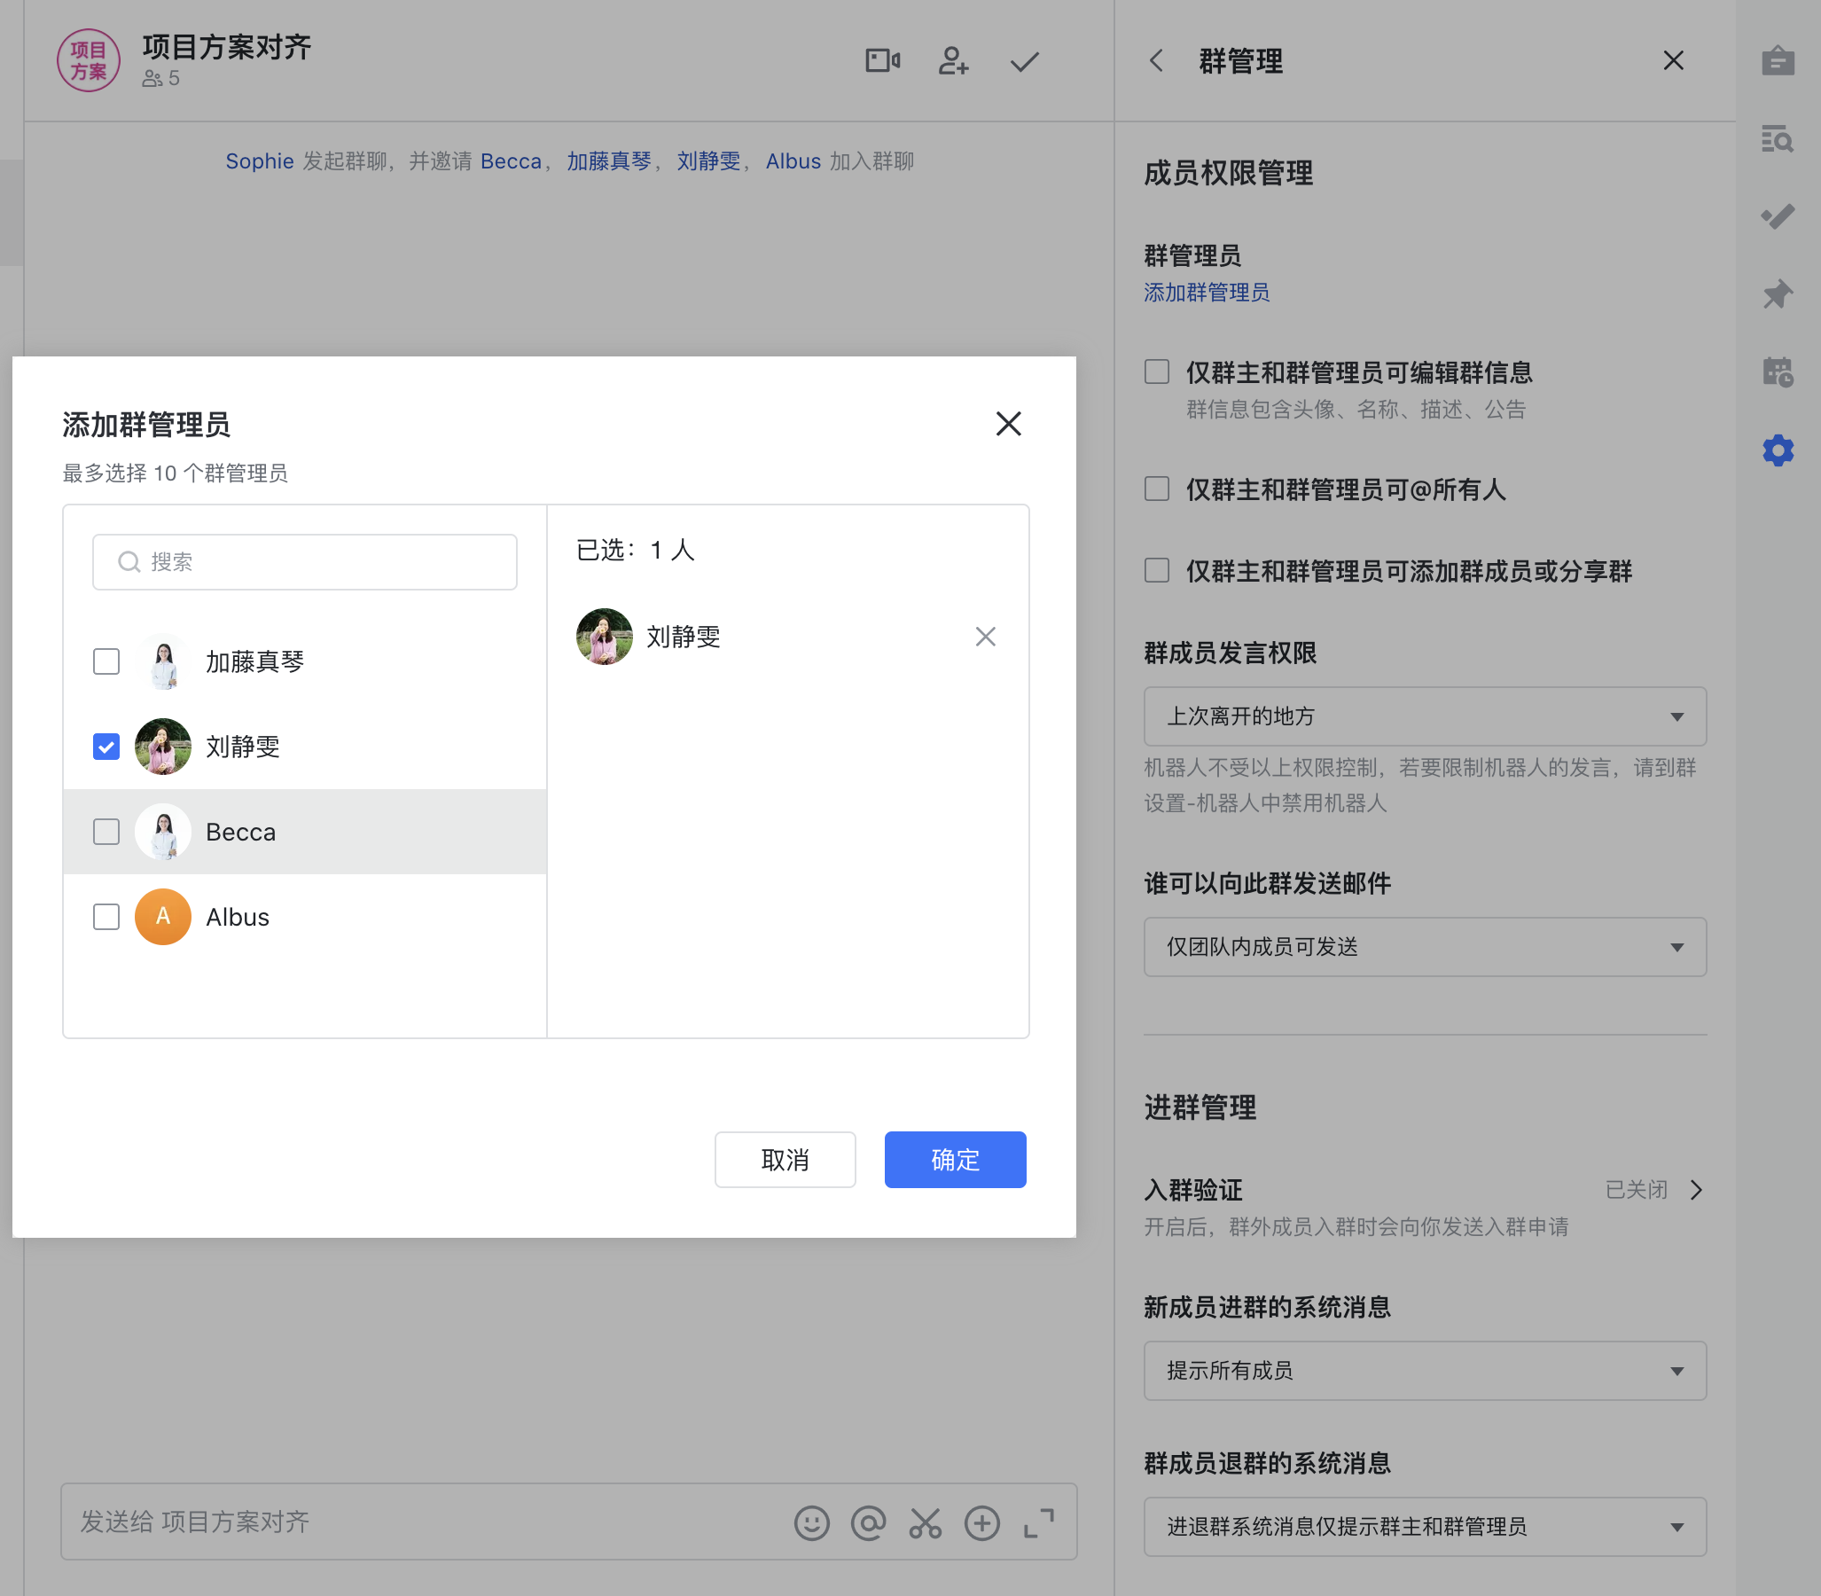Open the 提示所有成员 dropdown
Image resolution: width=1821 pixels, height=1596 pixels.
click(x=1424, y=1371)
